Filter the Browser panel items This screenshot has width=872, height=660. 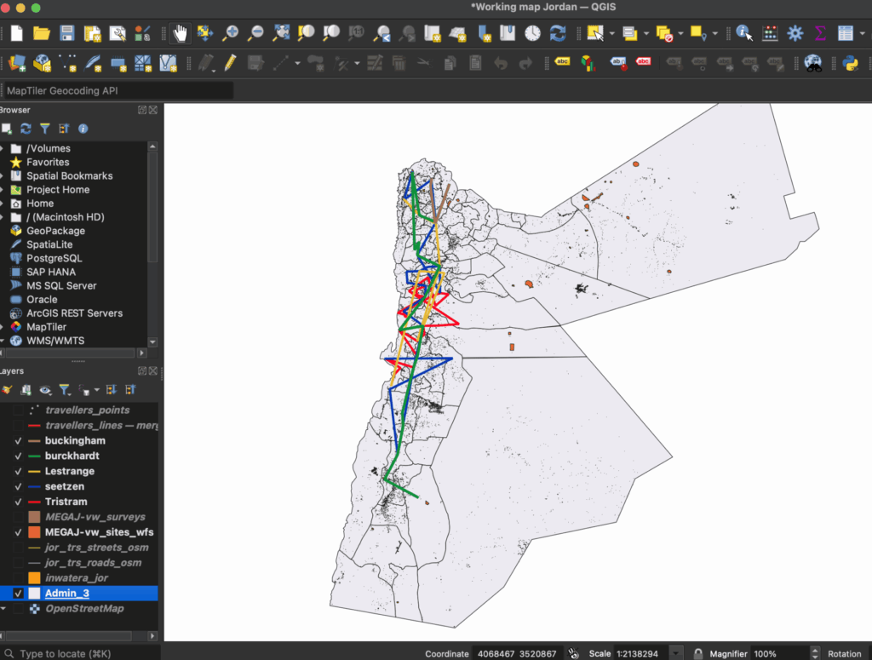tap(45, 129)
